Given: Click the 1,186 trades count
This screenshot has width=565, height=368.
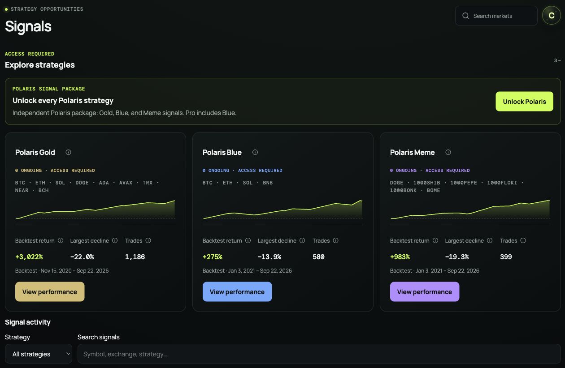Looking at the screenshot, I should point(135,257).
